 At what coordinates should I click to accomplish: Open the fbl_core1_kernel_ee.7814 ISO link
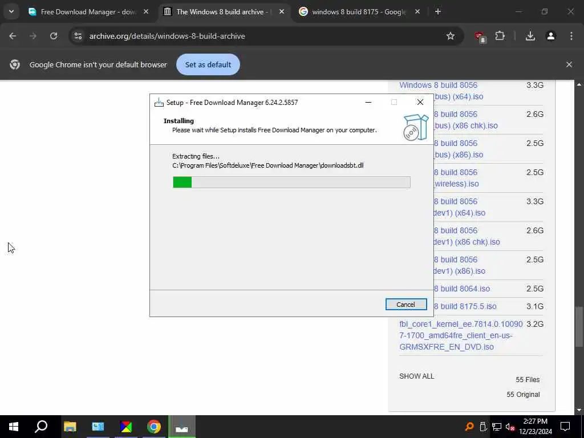click(461, 335)
